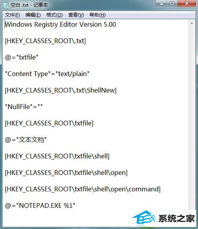Maximize the Notepad window

pyautogui.click(x=172, y=3)
